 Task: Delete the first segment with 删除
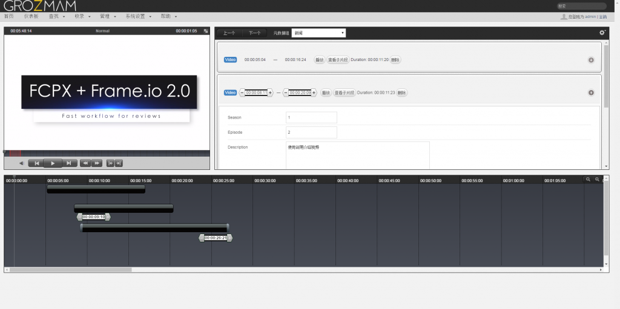click(x=395, y=60)
